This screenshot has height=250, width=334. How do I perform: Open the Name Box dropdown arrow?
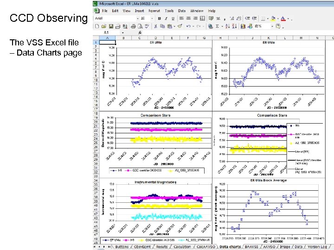tap(122, 33)
